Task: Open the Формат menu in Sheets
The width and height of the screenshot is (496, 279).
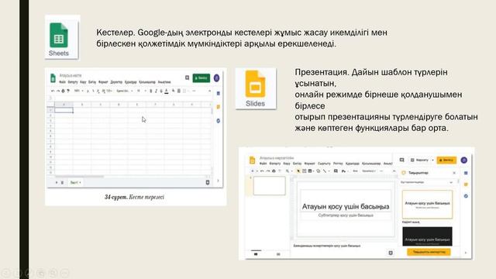Action: 103,82
